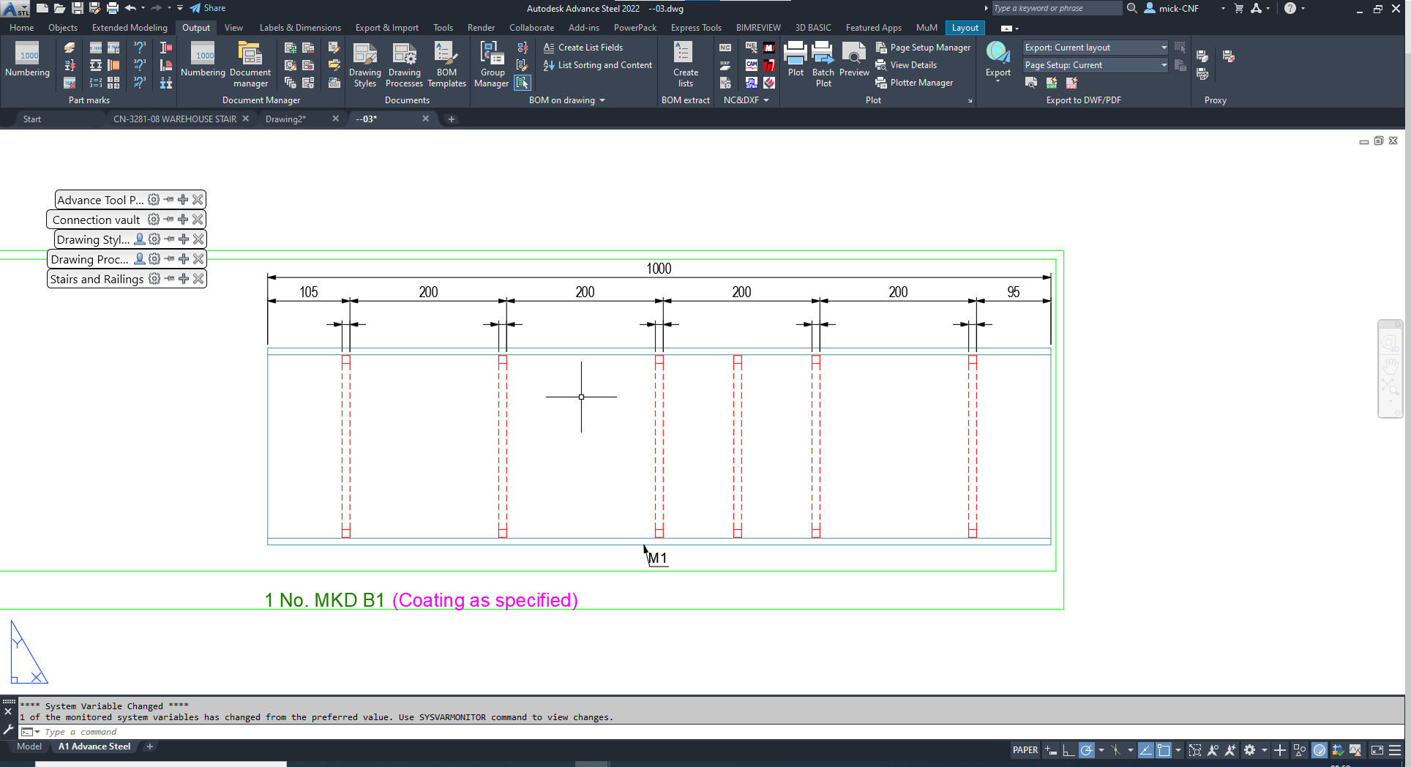Launch the Group Manager
Image resolution: width=1411 pixels, height=767 pixels.
click(x=491, y=64)
